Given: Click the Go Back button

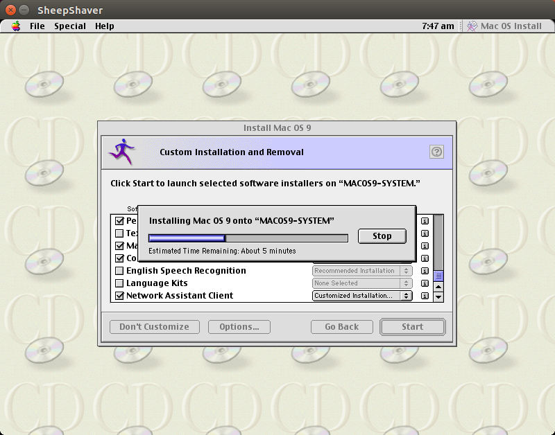Looking at the screenshot, I should pyautogui.click(x=342, y=326).
